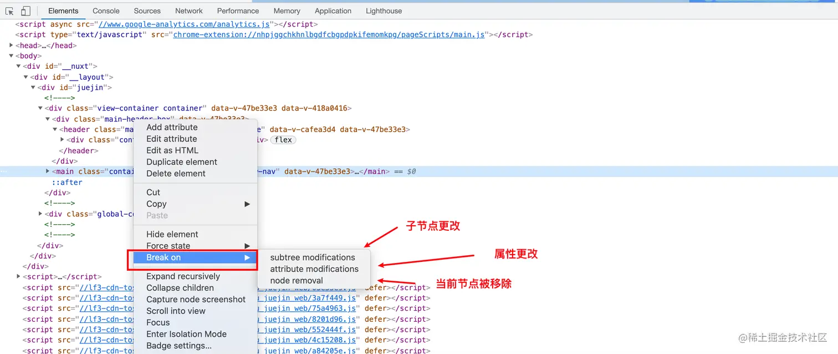Choose node removal breakpoint
The width and height of the screenshot is (838, 354).
click(297, 281)
